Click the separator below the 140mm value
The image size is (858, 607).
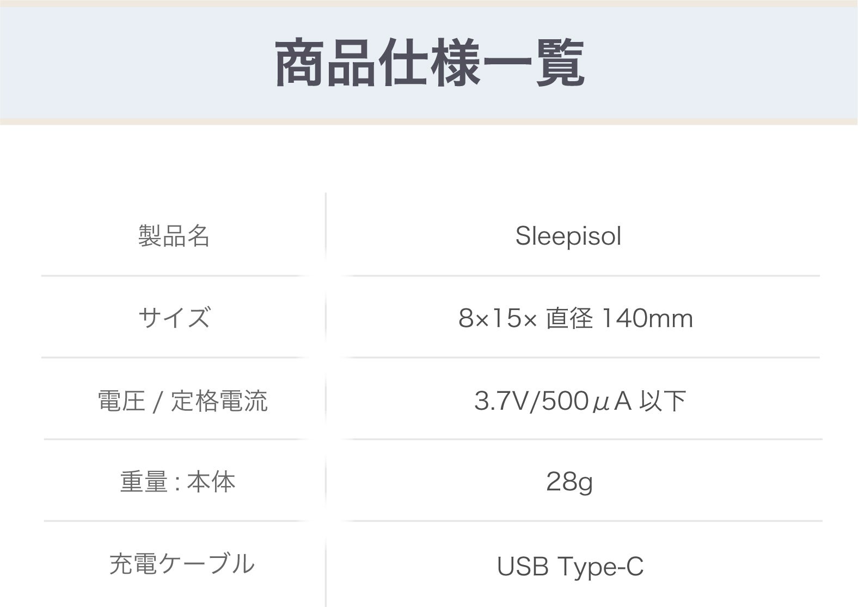point(580,357)
